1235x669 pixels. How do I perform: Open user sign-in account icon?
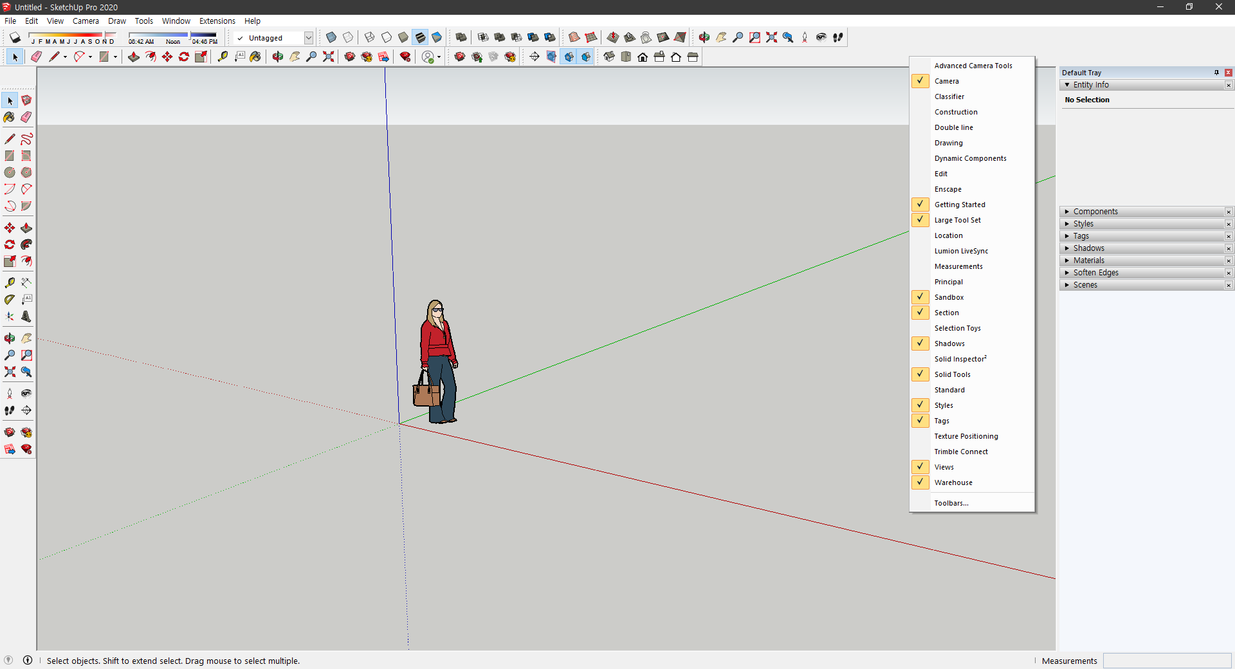click(x=428, y=57)
